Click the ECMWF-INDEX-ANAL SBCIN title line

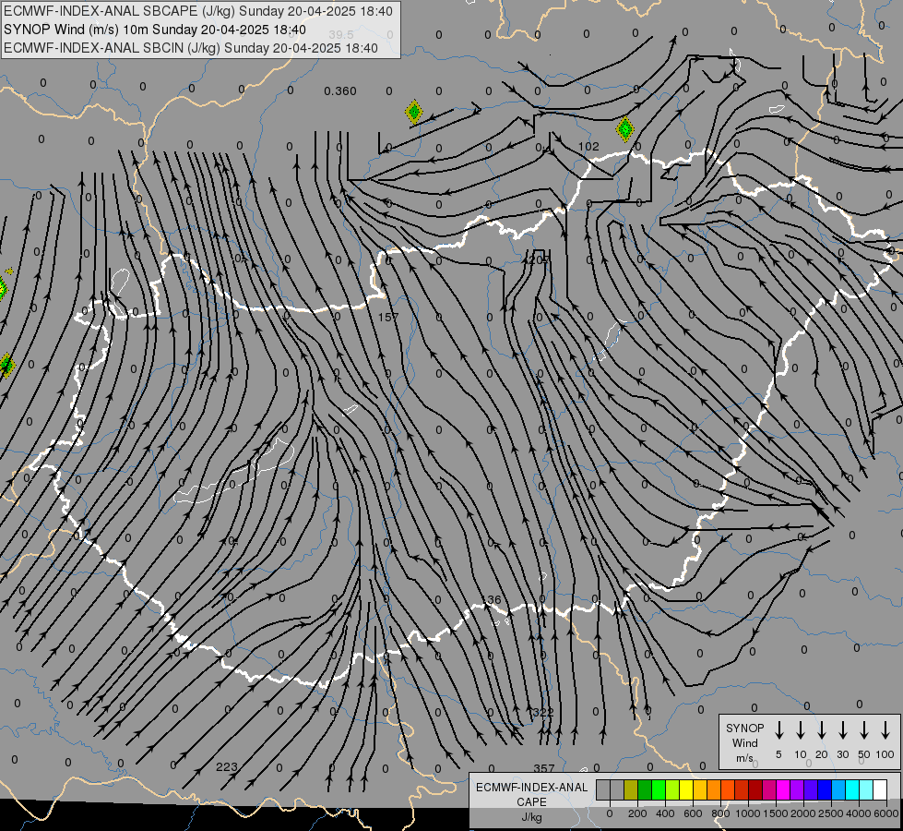pyautogui.click(x=191, y=48)
